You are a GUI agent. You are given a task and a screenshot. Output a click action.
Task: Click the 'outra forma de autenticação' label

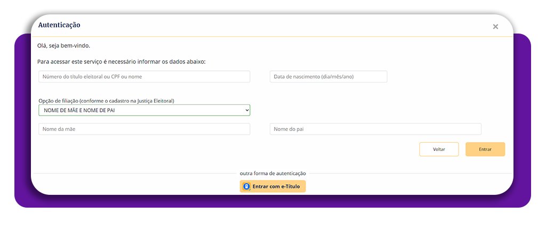point(272,173)
